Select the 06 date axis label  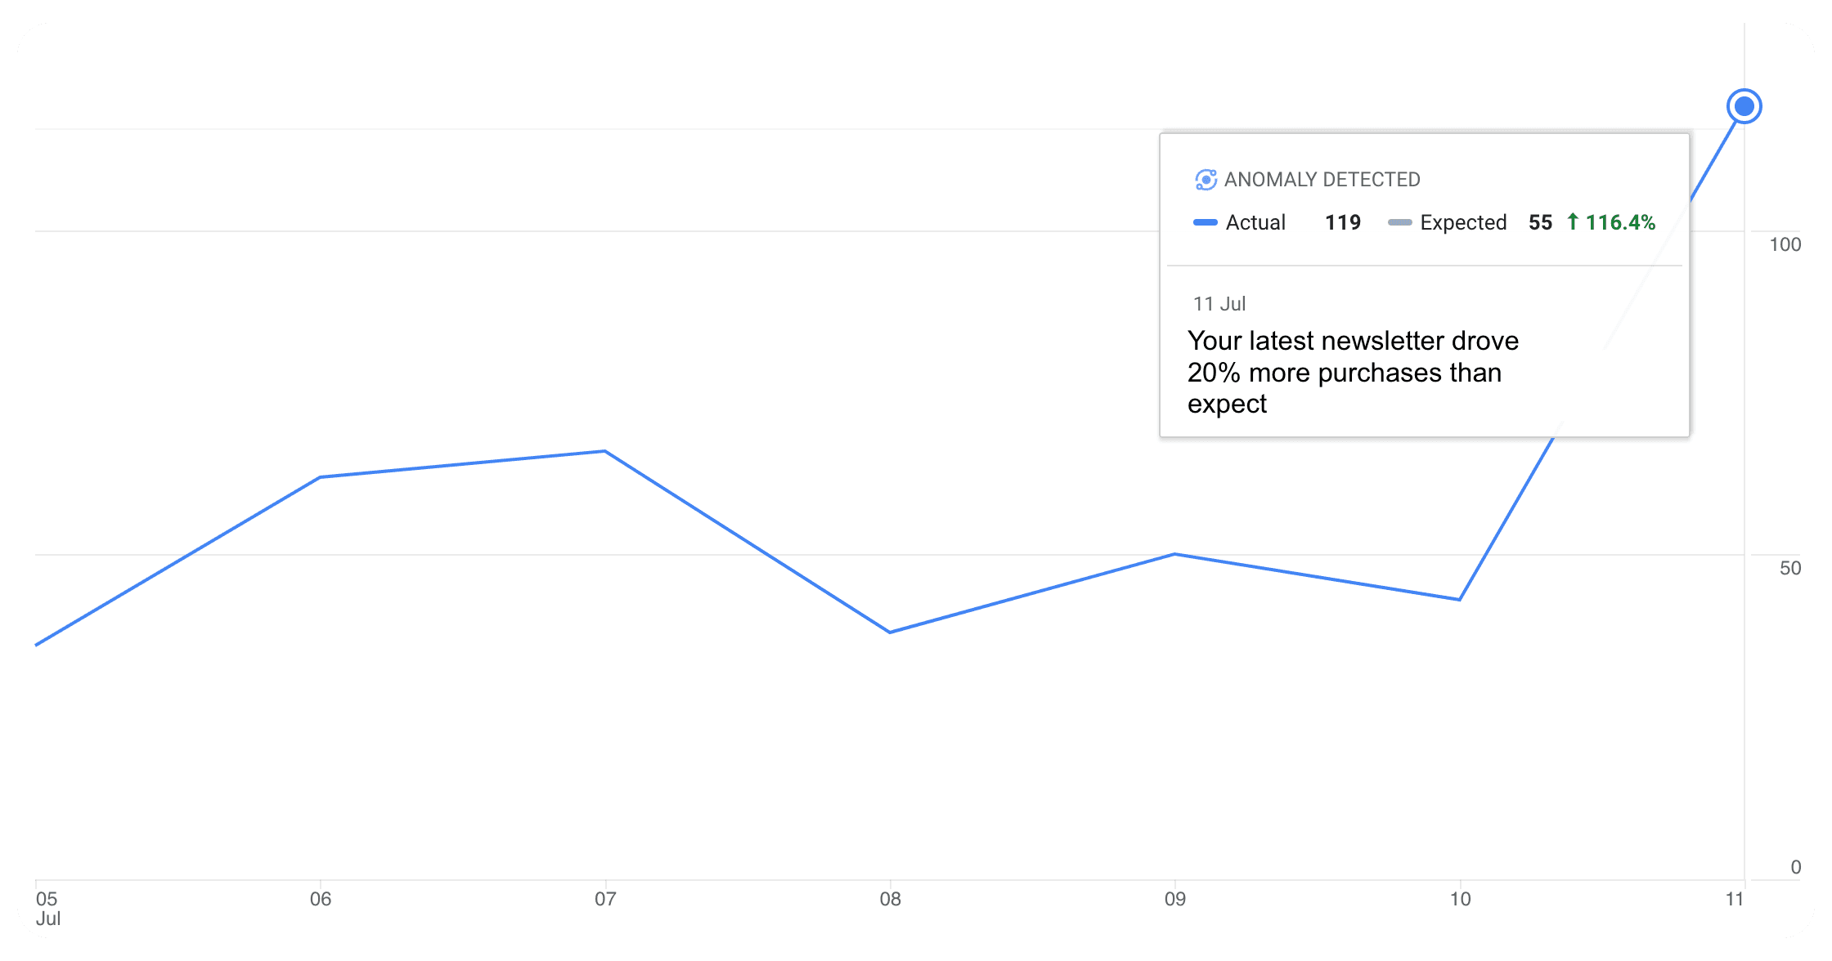(x=321, y=900)
